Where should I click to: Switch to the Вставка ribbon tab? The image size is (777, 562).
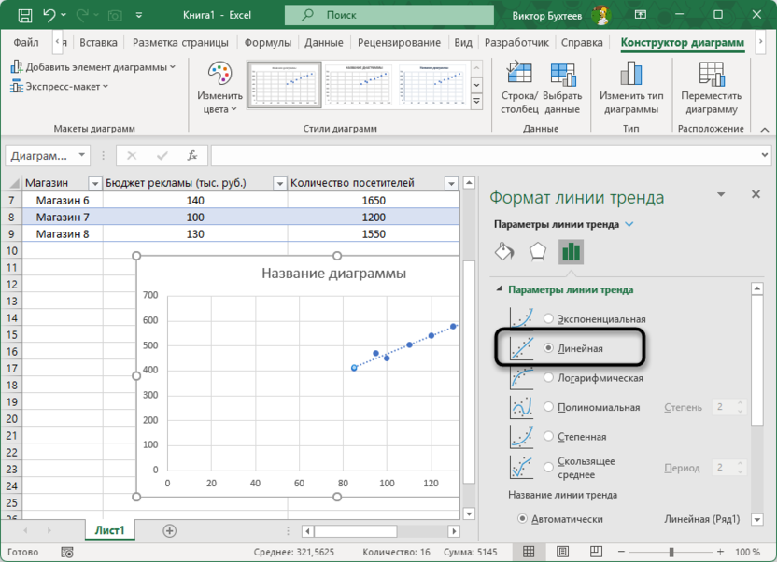pyautogui.click(x=98, y=43)
